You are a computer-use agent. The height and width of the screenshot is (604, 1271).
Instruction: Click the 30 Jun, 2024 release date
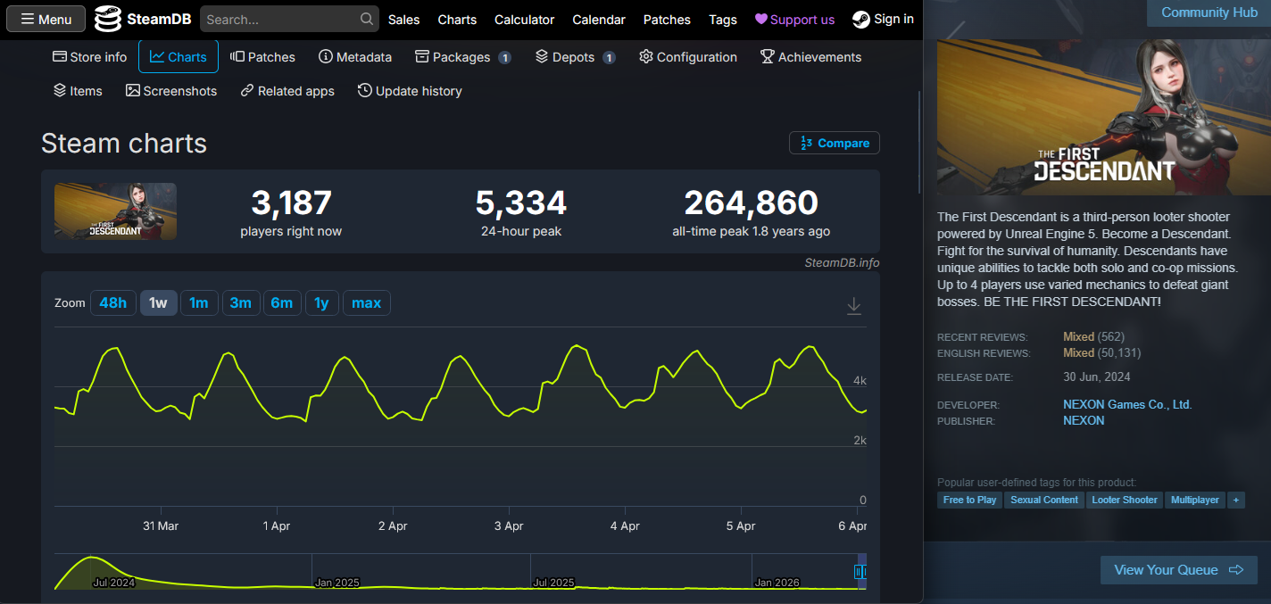[x=1097, y=377]
